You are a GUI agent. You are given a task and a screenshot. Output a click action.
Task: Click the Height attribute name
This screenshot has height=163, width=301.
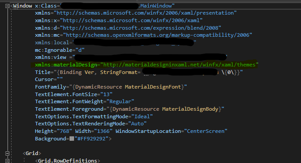(44, 131)
